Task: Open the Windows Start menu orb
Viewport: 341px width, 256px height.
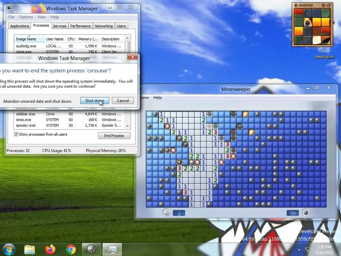Action: (8, 249)
